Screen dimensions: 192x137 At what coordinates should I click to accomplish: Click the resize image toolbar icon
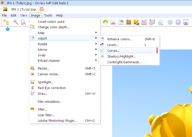point(136,22)
